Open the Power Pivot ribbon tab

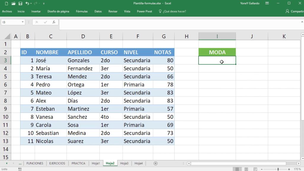(144, 11)
